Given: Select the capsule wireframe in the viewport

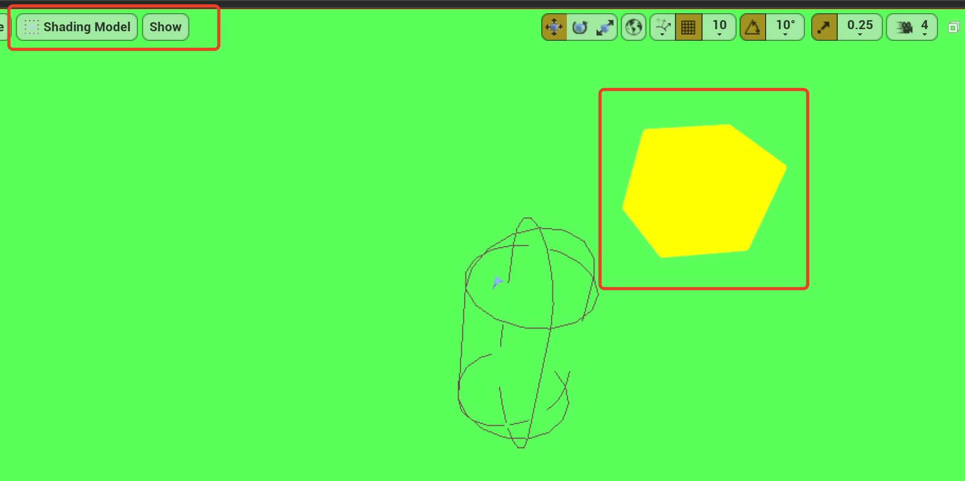Looking at the screenshot, I should 528,333.
